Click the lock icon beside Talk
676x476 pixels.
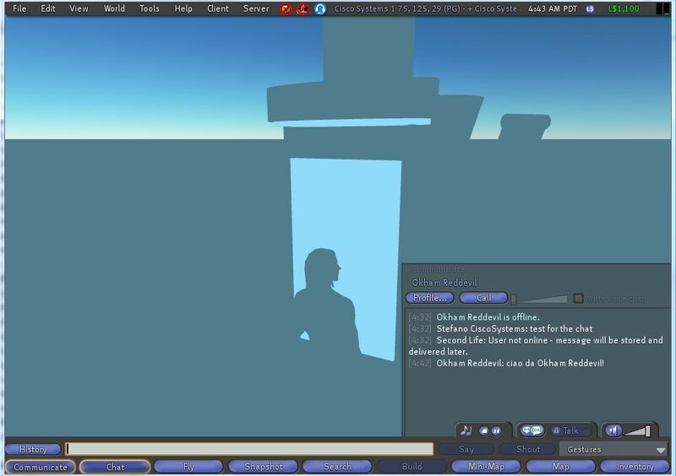tap(556, 430)
